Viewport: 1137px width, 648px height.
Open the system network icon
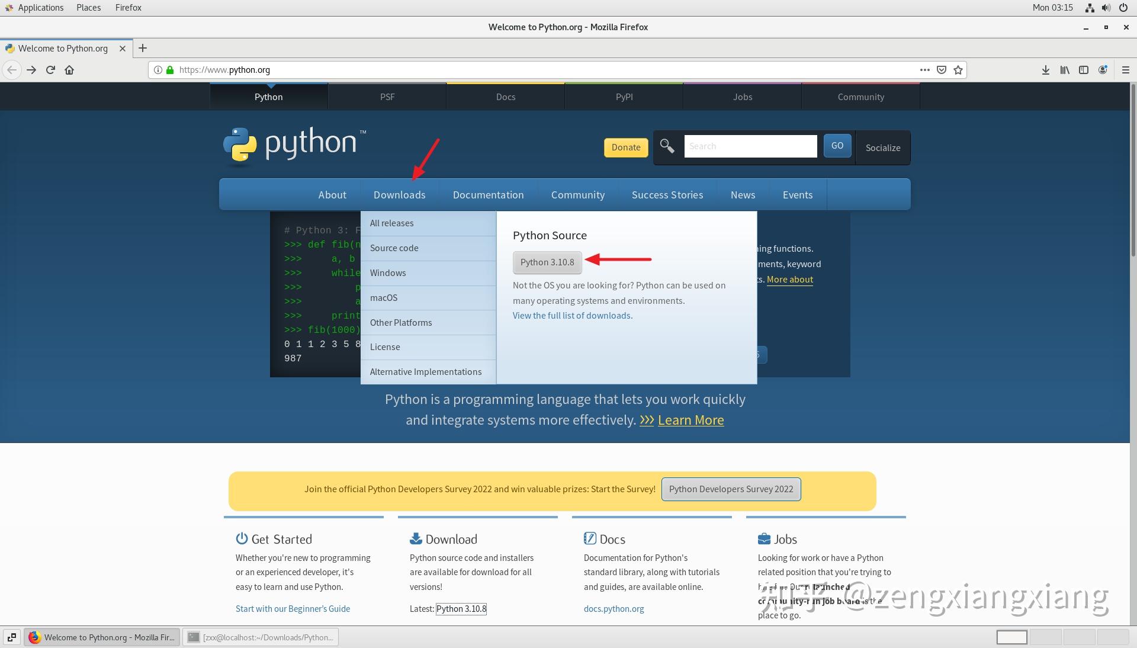1090,8
